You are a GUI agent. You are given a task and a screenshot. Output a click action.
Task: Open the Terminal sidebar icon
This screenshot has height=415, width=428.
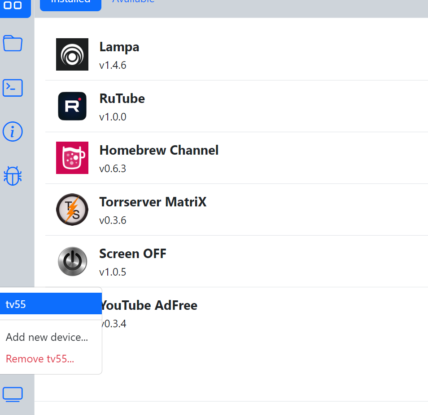click(13, 88)
